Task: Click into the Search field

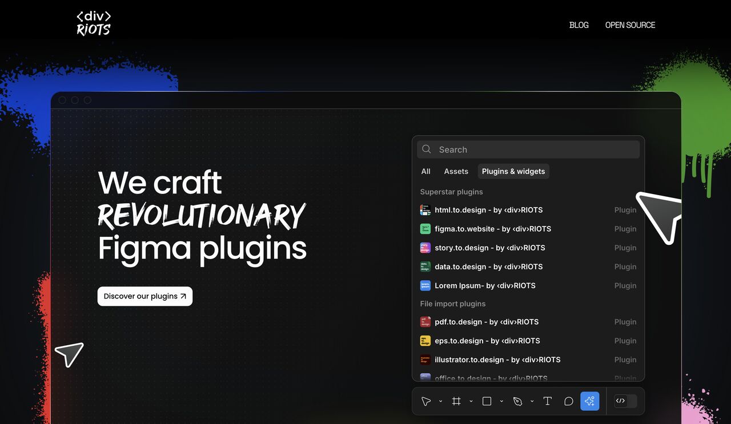Action: [528, 150]
